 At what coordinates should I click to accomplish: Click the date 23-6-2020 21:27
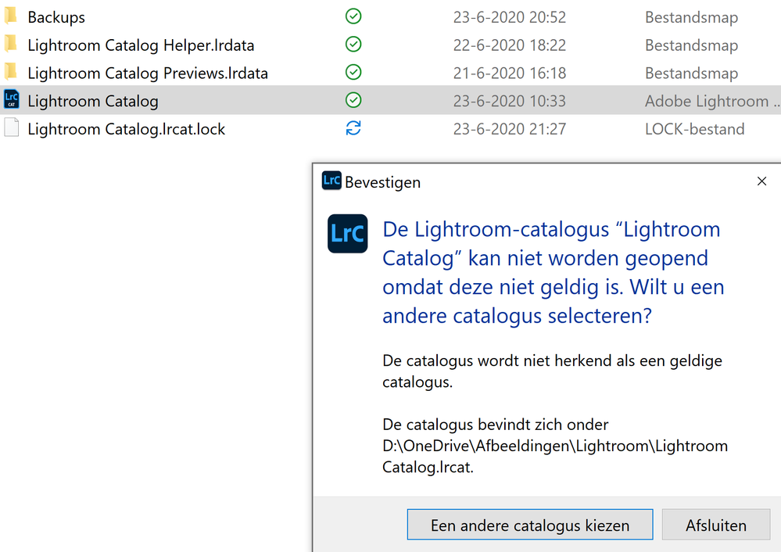point(510,129)
